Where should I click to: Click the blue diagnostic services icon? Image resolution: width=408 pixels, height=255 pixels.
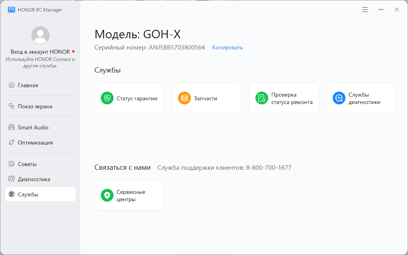click(339, 98)
